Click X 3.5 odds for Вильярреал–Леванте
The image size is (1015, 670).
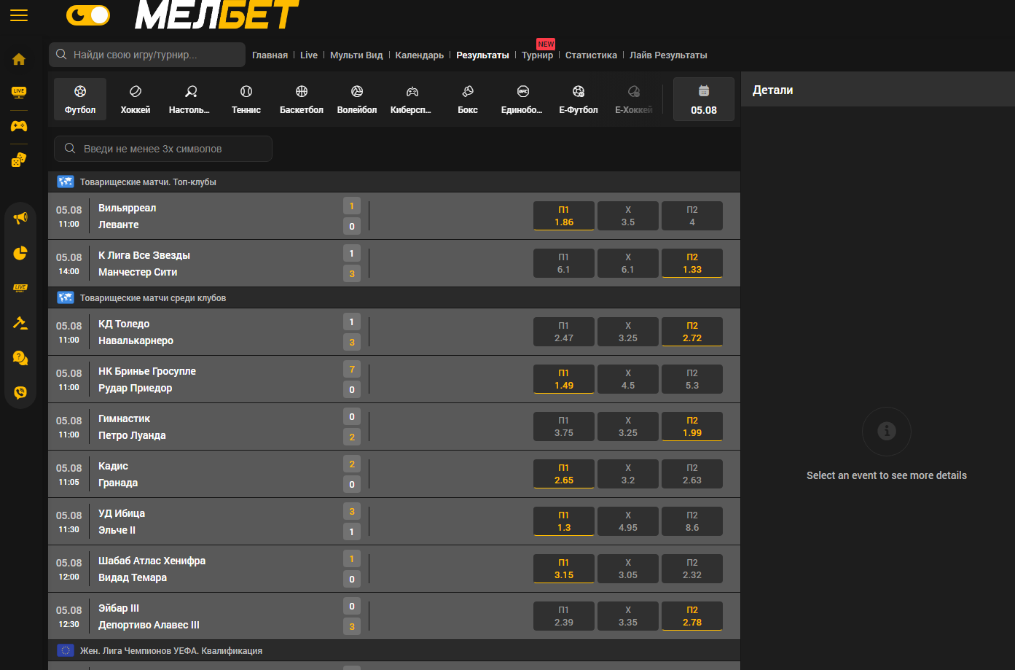click(x=628, y=216)
